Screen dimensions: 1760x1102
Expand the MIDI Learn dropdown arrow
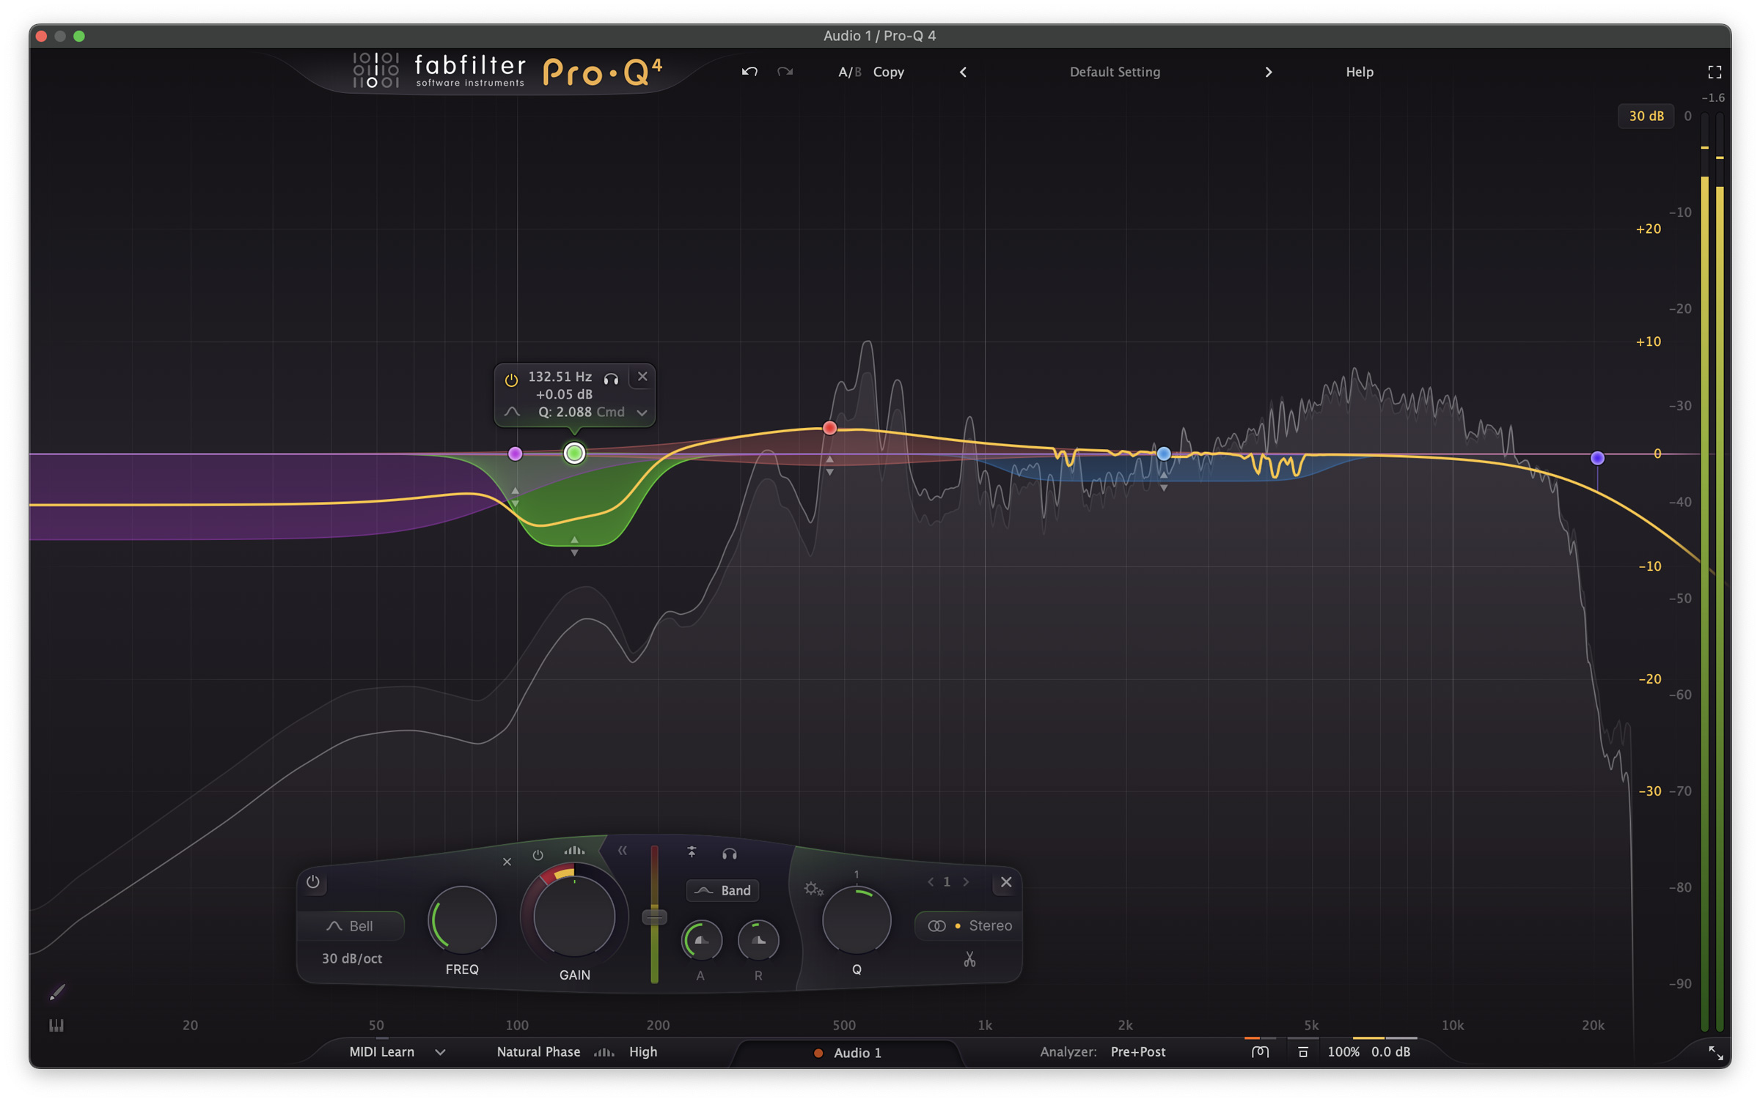pos(440,1052)
